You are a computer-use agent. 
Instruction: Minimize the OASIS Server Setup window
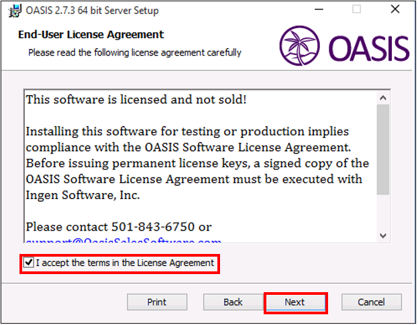point(319,9)
